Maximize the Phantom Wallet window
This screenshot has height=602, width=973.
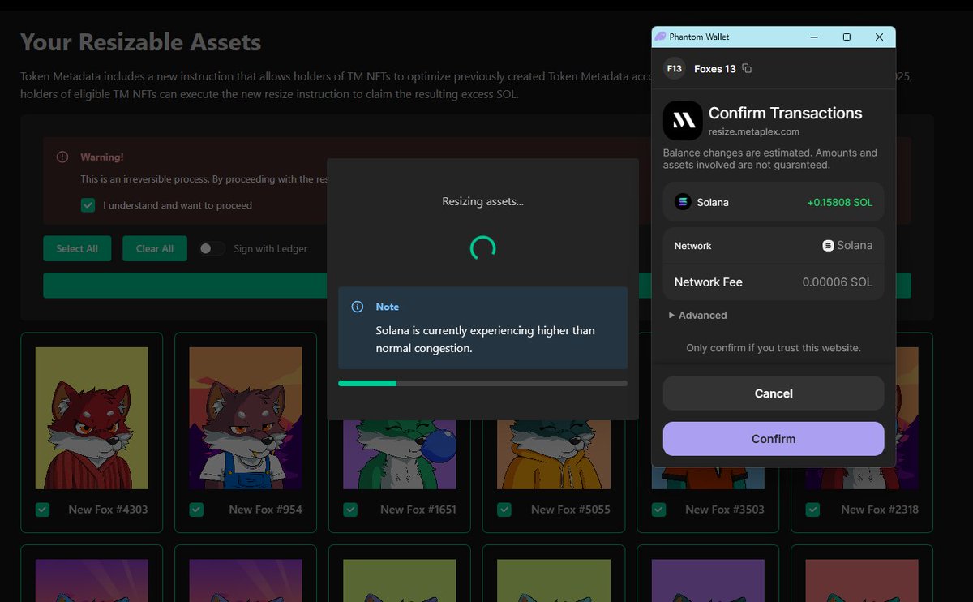[847, 37]
